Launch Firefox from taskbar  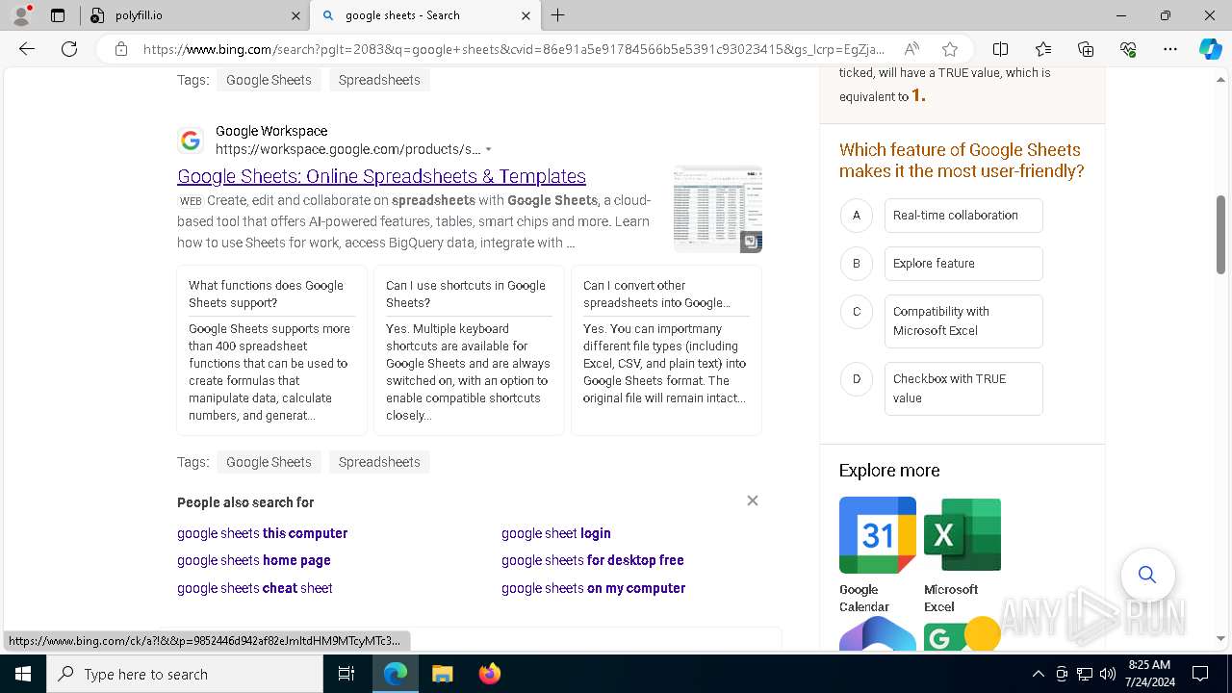pos(489,674)
